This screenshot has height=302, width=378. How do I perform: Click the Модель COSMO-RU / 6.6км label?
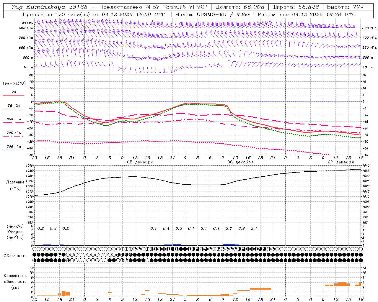(x=213, y=14)
